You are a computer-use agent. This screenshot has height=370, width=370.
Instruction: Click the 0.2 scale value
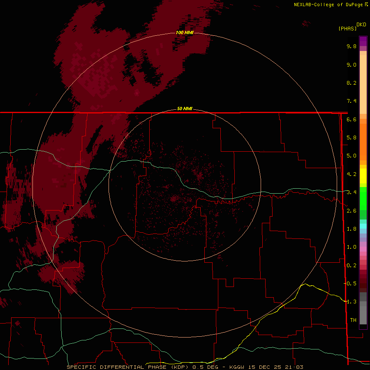click(351, 266)
